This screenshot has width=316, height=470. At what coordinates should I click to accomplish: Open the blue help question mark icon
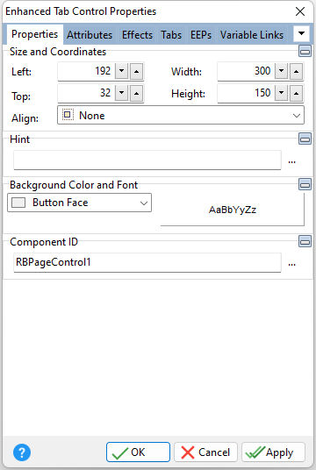pyautogui.click(x=22, y=452)
